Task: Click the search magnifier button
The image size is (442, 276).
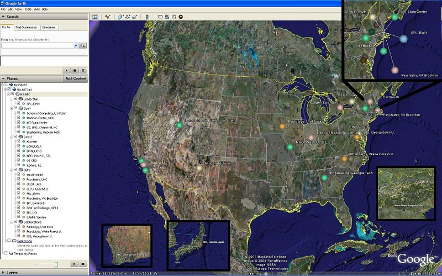Action: point(83,45)
